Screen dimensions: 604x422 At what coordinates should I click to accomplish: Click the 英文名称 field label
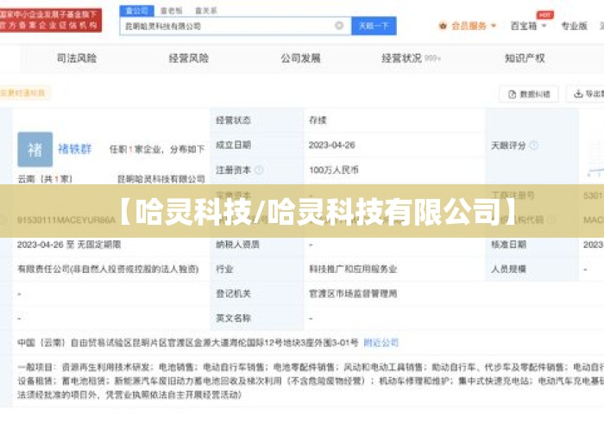[234, 319]
